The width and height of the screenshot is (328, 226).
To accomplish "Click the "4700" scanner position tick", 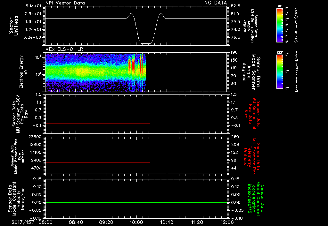I will tap(36, 168).
